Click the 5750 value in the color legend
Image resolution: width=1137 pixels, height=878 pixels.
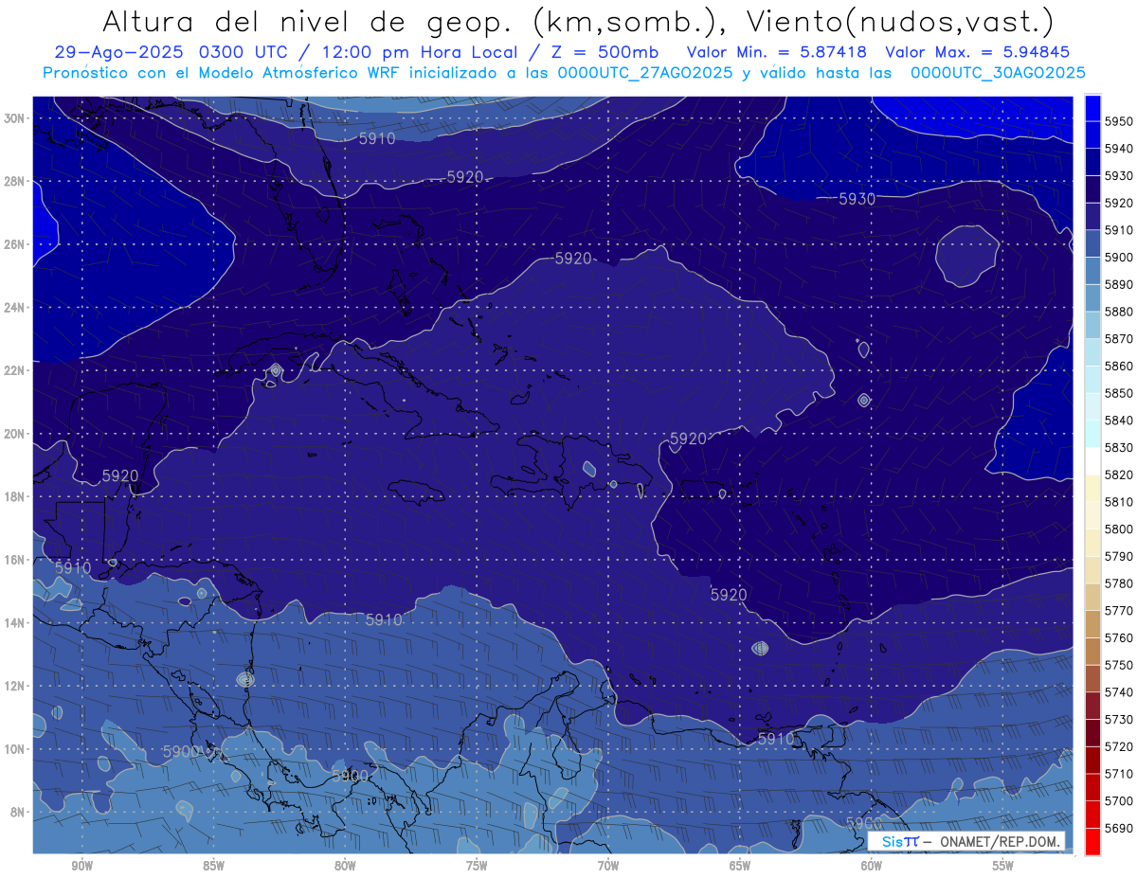click(x=1119, y=665)
